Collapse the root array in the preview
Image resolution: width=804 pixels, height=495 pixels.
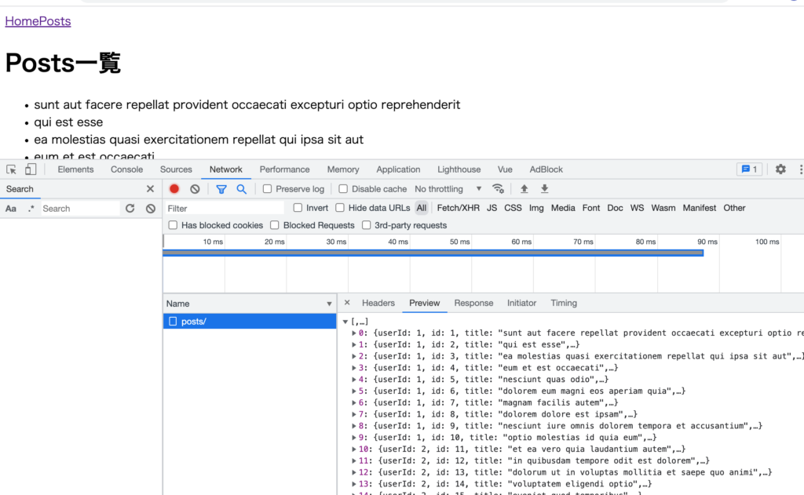[345, 322]
